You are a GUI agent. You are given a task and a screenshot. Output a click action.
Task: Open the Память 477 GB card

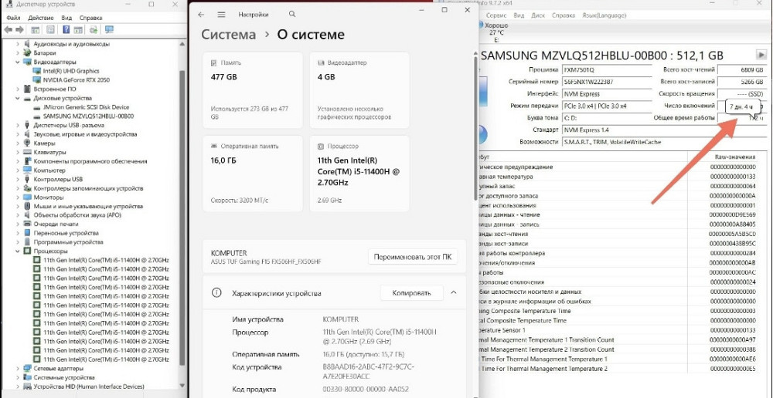pos(253,90)
